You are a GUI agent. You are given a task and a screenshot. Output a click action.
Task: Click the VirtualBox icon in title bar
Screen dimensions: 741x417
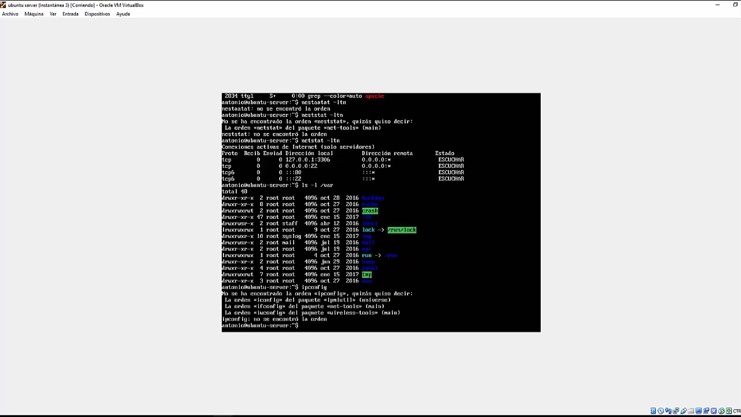click(3, 5)
